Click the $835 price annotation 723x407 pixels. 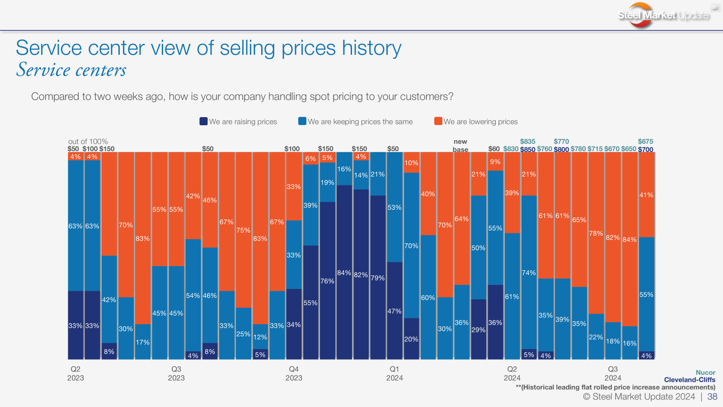click(527, 142)
